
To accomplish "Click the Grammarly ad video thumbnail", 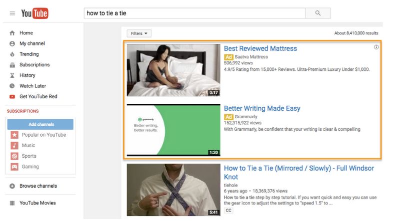I will (173, 130).
